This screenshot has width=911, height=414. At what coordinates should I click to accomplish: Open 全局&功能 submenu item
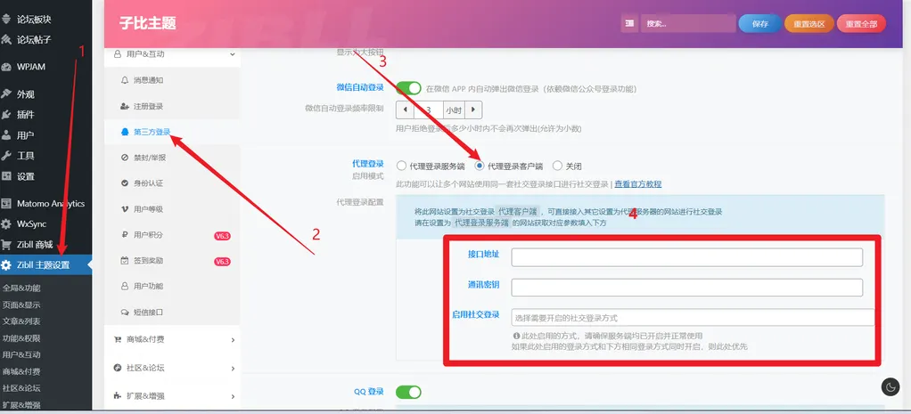coord(21,288)
